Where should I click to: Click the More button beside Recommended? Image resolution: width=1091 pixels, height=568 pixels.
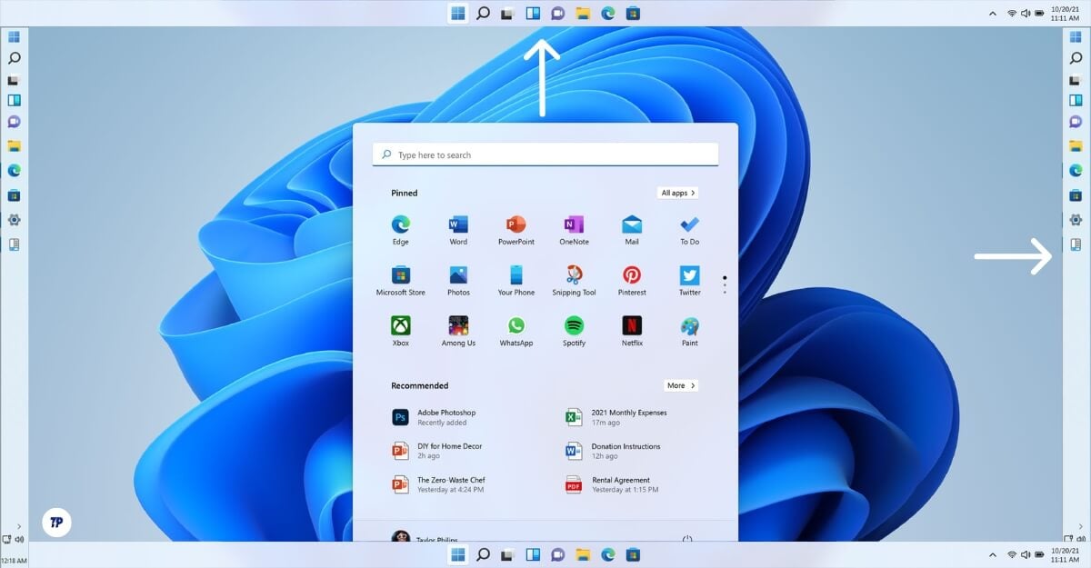[x=680, y=385]
